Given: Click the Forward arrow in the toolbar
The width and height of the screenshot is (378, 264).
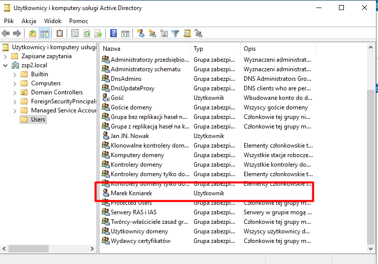Looking at the screenshot, I should click(17, 33).
